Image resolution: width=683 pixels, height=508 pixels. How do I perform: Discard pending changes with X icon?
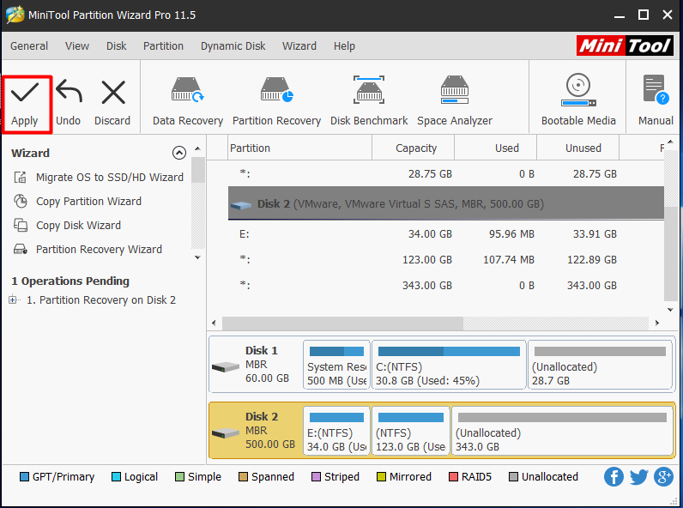click(112, 93)
